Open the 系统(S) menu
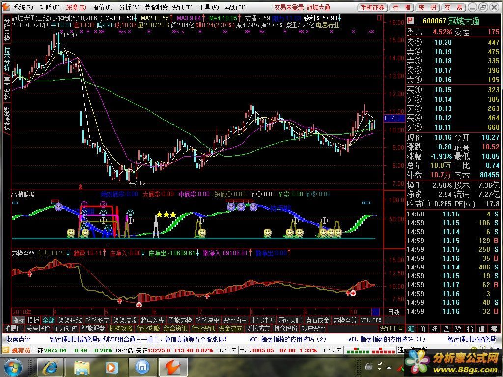 [x=23, y=7]
